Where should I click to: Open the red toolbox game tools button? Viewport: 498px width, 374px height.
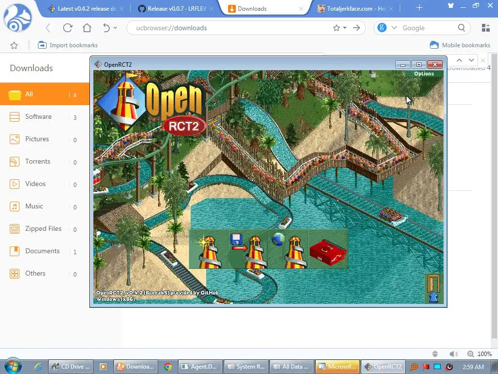click(328, 249)
